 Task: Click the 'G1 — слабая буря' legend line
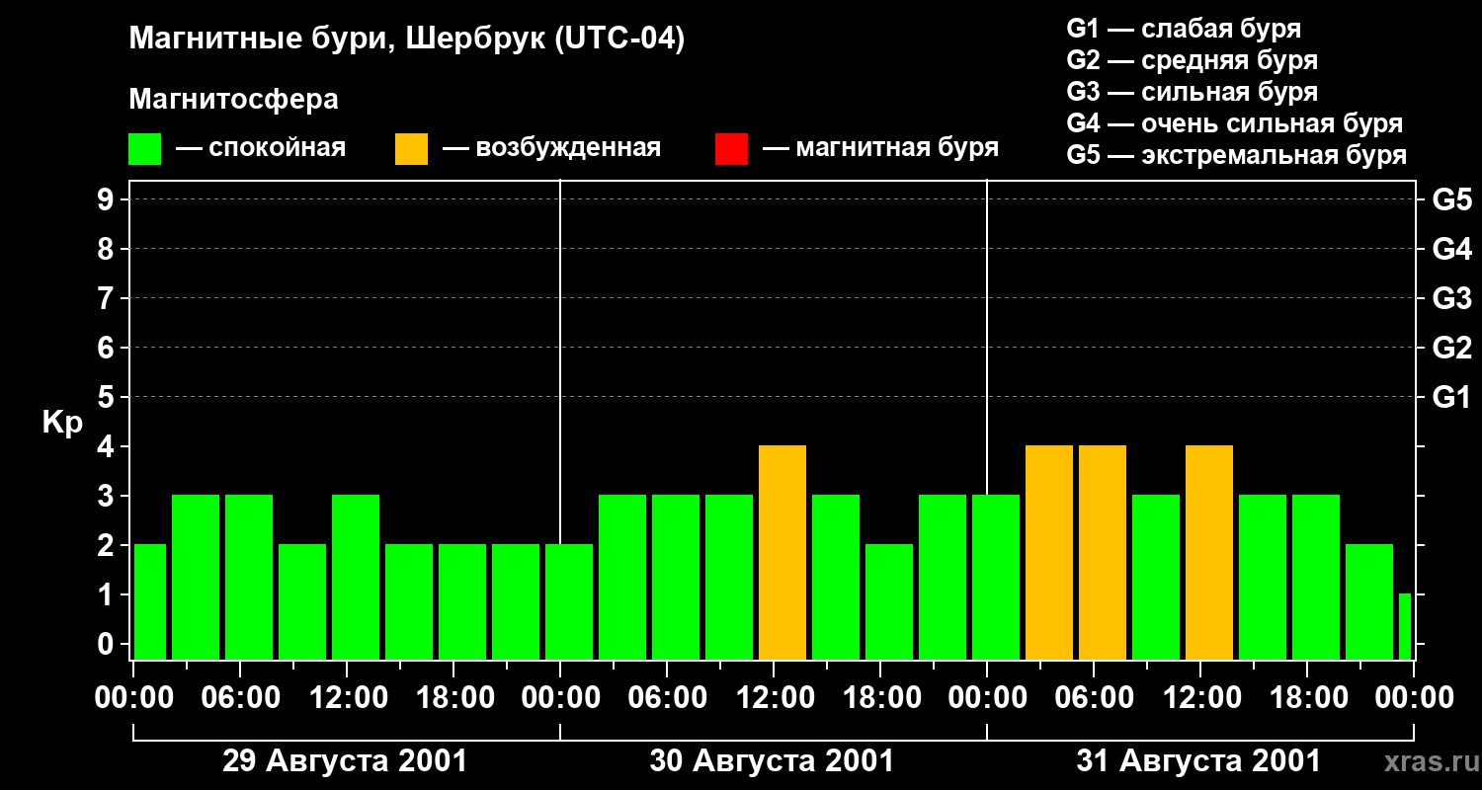pos(1184,29)
